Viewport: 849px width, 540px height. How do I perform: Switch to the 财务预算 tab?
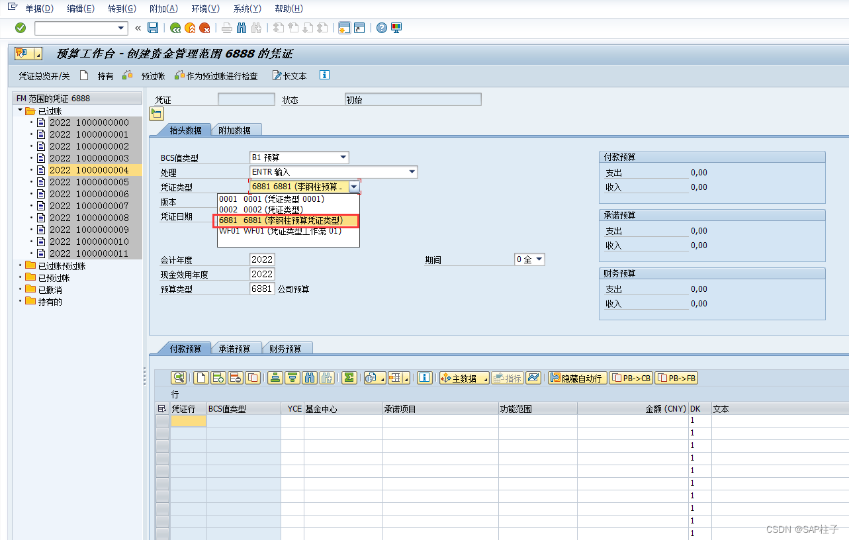tap(285, 349)
